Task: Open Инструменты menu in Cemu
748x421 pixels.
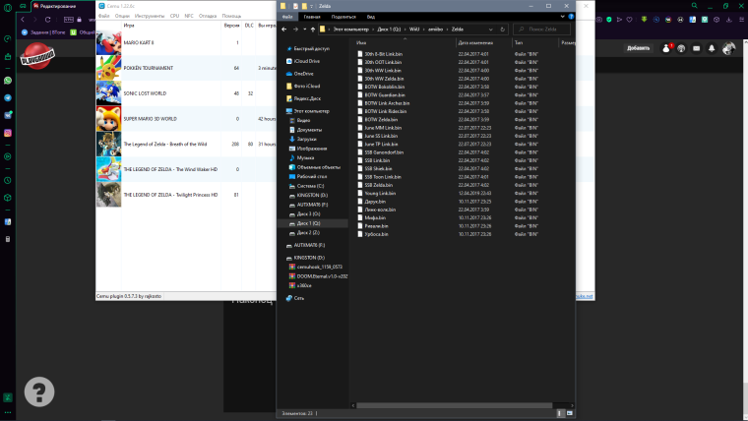Action: 150,16
